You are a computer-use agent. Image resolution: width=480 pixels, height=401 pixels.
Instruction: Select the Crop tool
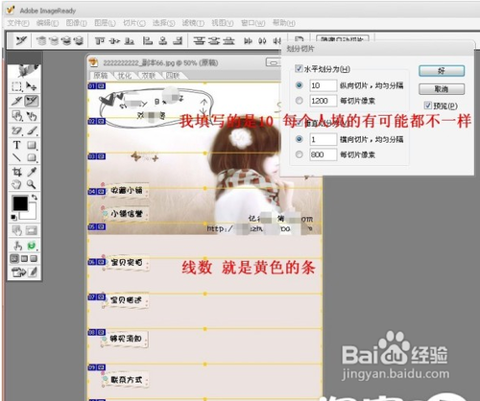[16, 172]
